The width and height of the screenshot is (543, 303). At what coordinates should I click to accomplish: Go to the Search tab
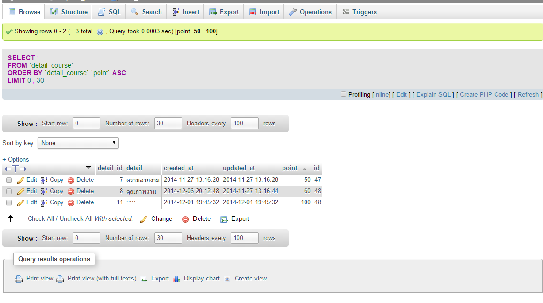click(146, 12)
